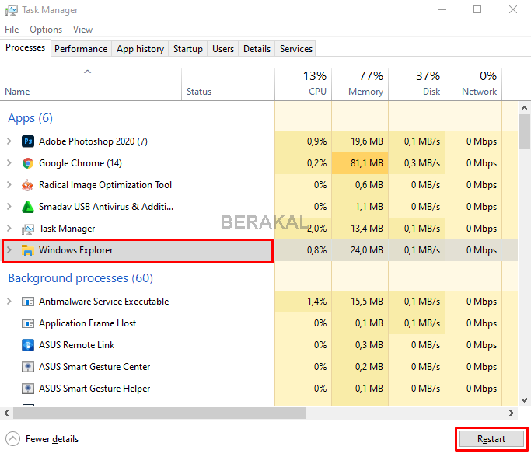Screen dimensions: 531x457
Task: Select the Windows Explorer row
Action: click(259, 250)
